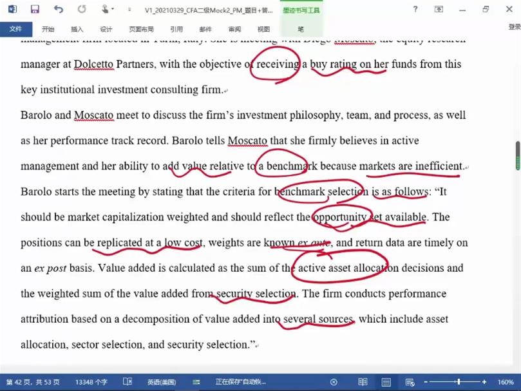
Task: Switch to the 插入 (Insert) tab
Action: 77,29
